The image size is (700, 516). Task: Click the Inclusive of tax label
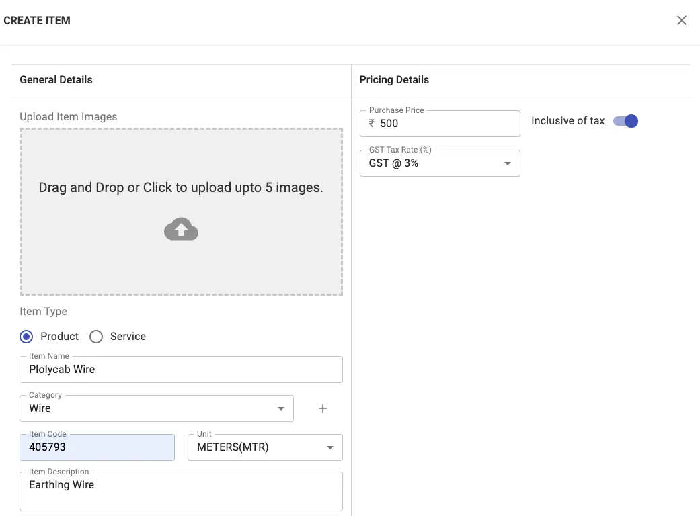(x=568, y=121)
